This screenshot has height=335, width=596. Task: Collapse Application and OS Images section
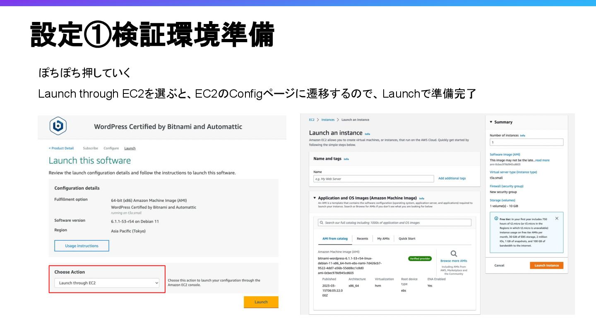[315, 198]
